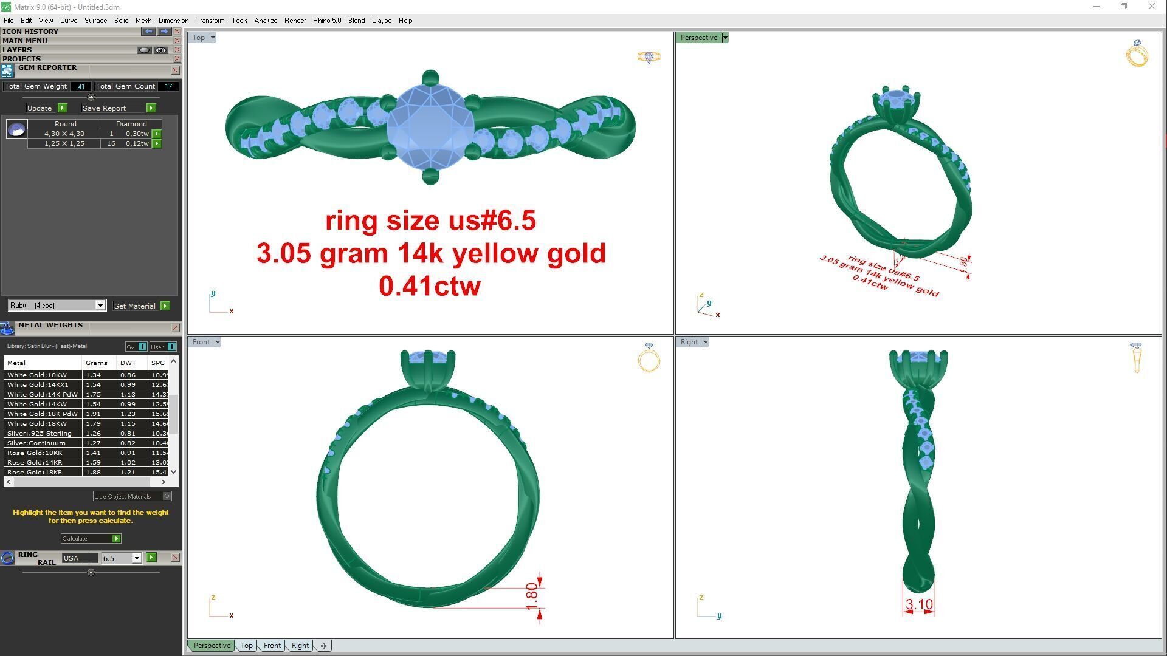The height and width of the screenshot is (656, 1167).
Task: Toggle the Layers grey oval hide icon
Action: (144, 50)
